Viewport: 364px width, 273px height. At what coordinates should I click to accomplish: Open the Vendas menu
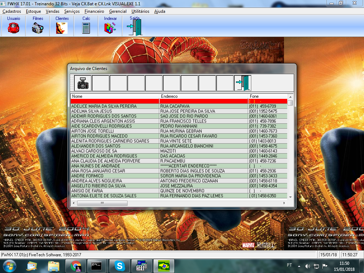click(x=53, y=11)
